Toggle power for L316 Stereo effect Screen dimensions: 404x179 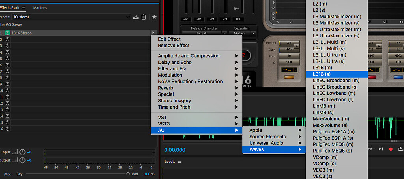click(x=7, y=33)
